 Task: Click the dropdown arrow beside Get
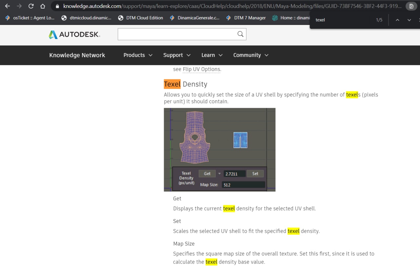(220, 174)
